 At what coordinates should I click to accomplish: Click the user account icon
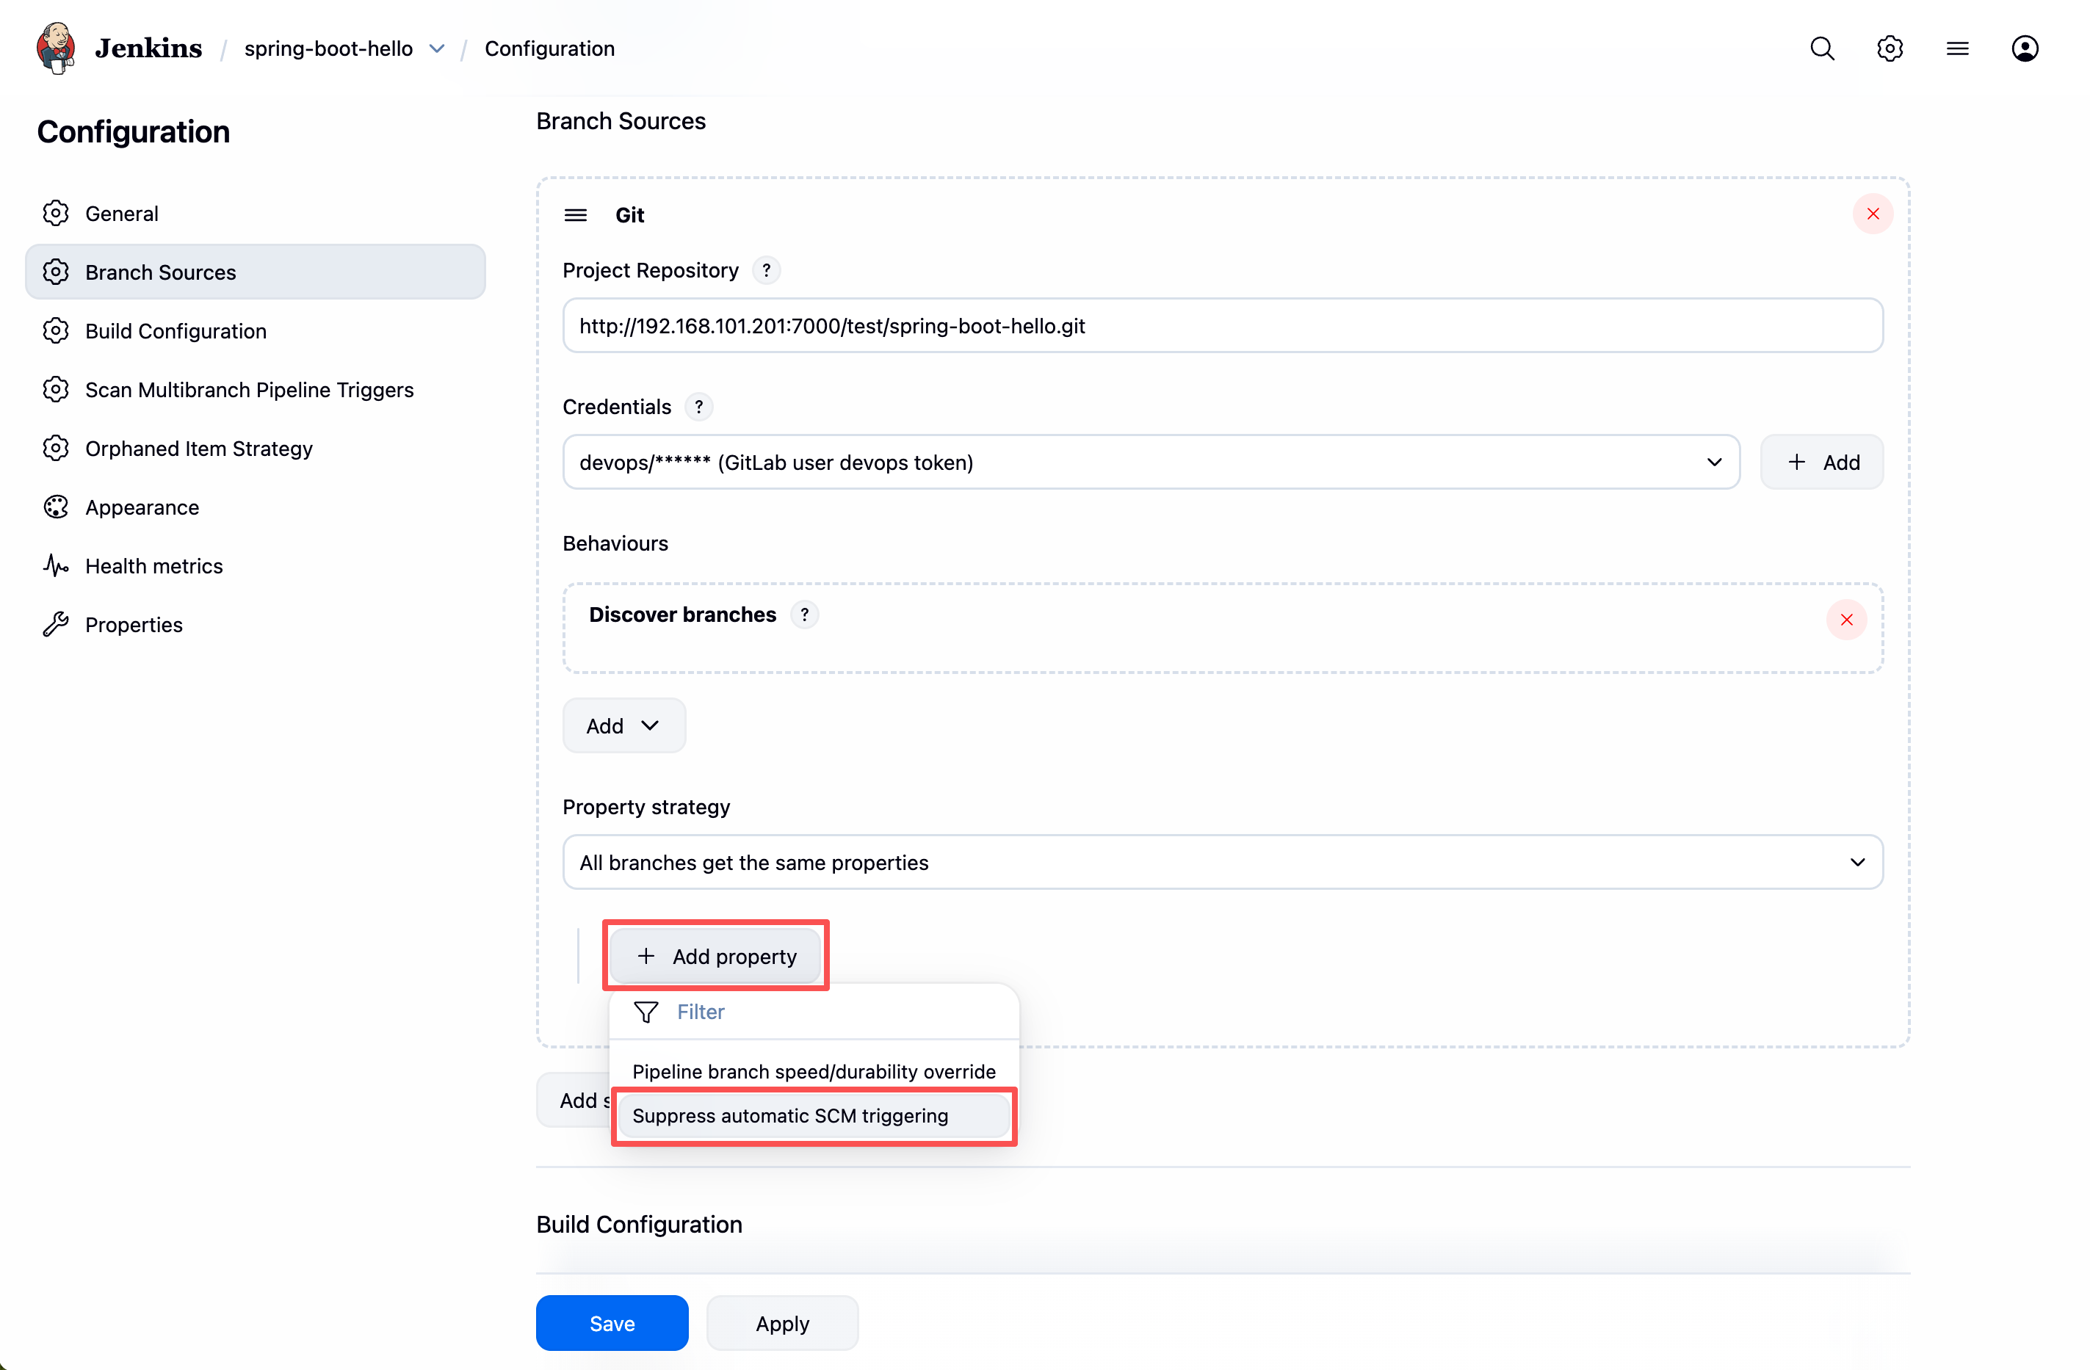(2024, 48)
